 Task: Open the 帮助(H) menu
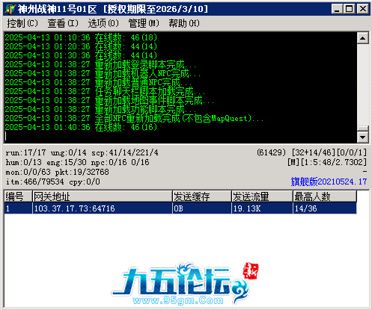[x=184, y=23]
